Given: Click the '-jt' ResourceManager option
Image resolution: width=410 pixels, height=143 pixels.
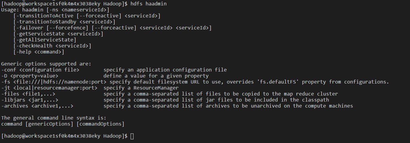Looking at the screenshot, I should coord(49,88).
